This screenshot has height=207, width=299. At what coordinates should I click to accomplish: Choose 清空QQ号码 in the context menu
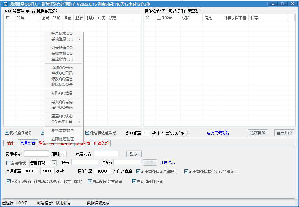click(63, 108)
